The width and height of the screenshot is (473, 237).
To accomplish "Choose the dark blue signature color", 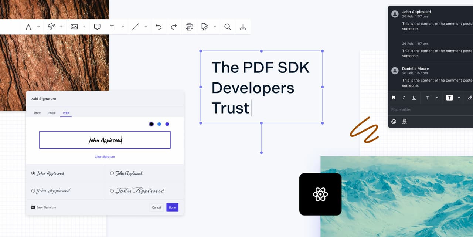I will pyautogui.click(x=167, y=124).
